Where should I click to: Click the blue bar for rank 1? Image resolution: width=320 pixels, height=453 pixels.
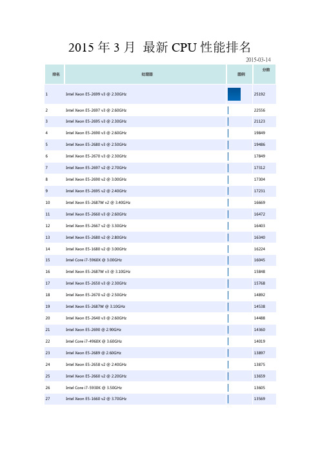pos(234,94)
